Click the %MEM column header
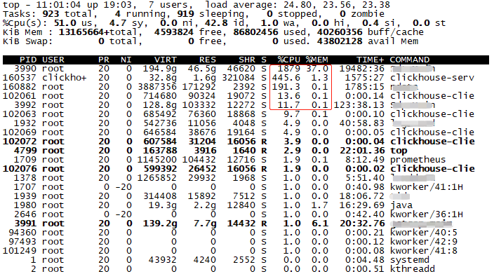Viewport: 494px width, 274px height. (316, 60)
